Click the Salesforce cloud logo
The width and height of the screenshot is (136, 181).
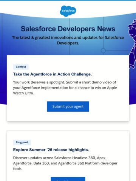pyautogui.click(x=68, y=11)
